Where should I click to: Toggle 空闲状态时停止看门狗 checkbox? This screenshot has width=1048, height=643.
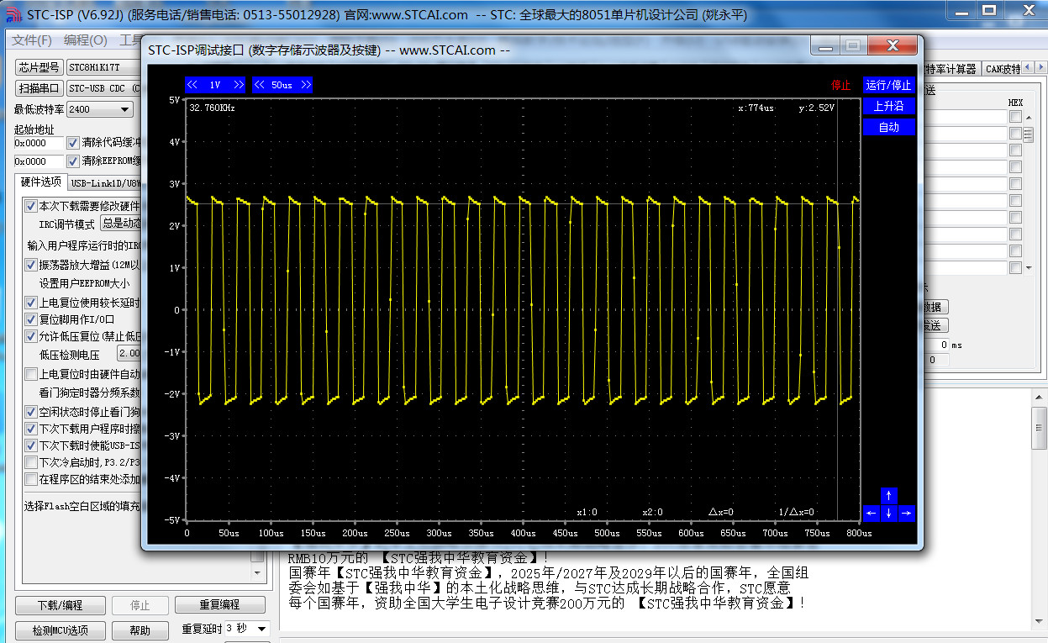tap(31, 412)
